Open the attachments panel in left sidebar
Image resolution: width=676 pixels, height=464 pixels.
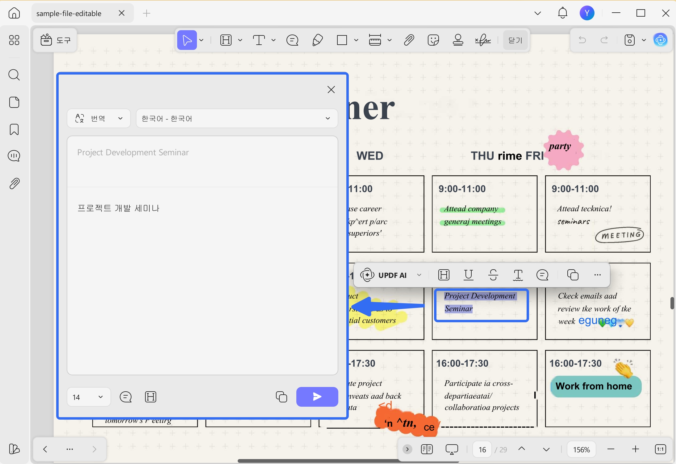tap(14, 184)
